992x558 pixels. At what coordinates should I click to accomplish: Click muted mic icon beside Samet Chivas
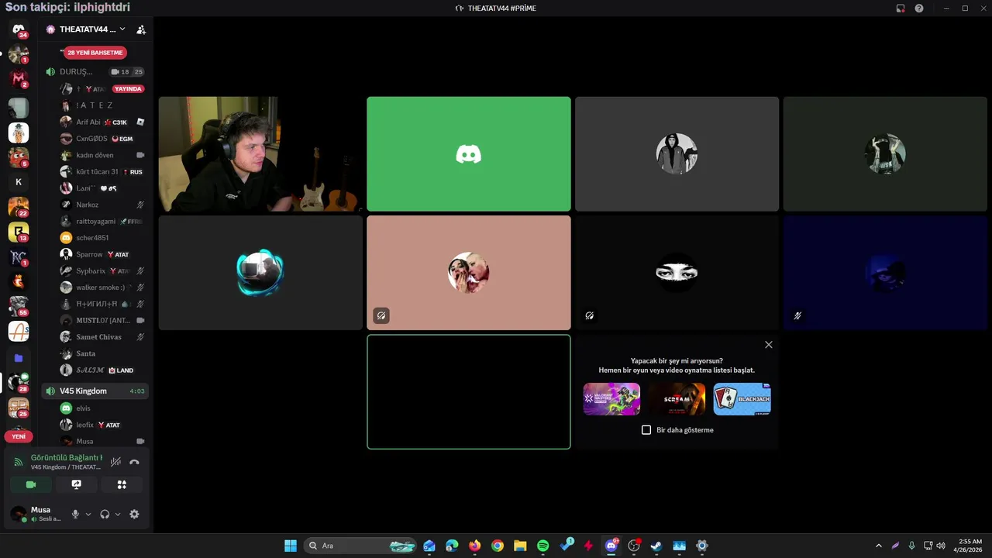tap(140, 337)
